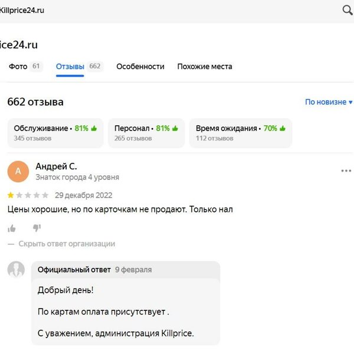Image resolution: width=354 pixels, height=354 pixels.
Task: Filter reviews by Персонал chip
Action: pyautogui.click(x=146, y=133)
